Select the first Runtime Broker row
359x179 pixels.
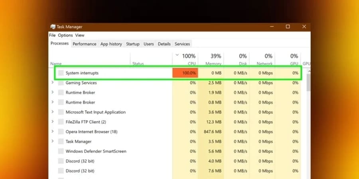(x=174, y=93)
